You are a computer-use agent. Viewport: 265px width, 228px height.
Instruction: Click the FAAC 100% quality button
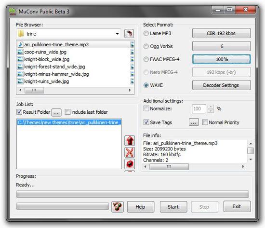[x=222, y=59]
